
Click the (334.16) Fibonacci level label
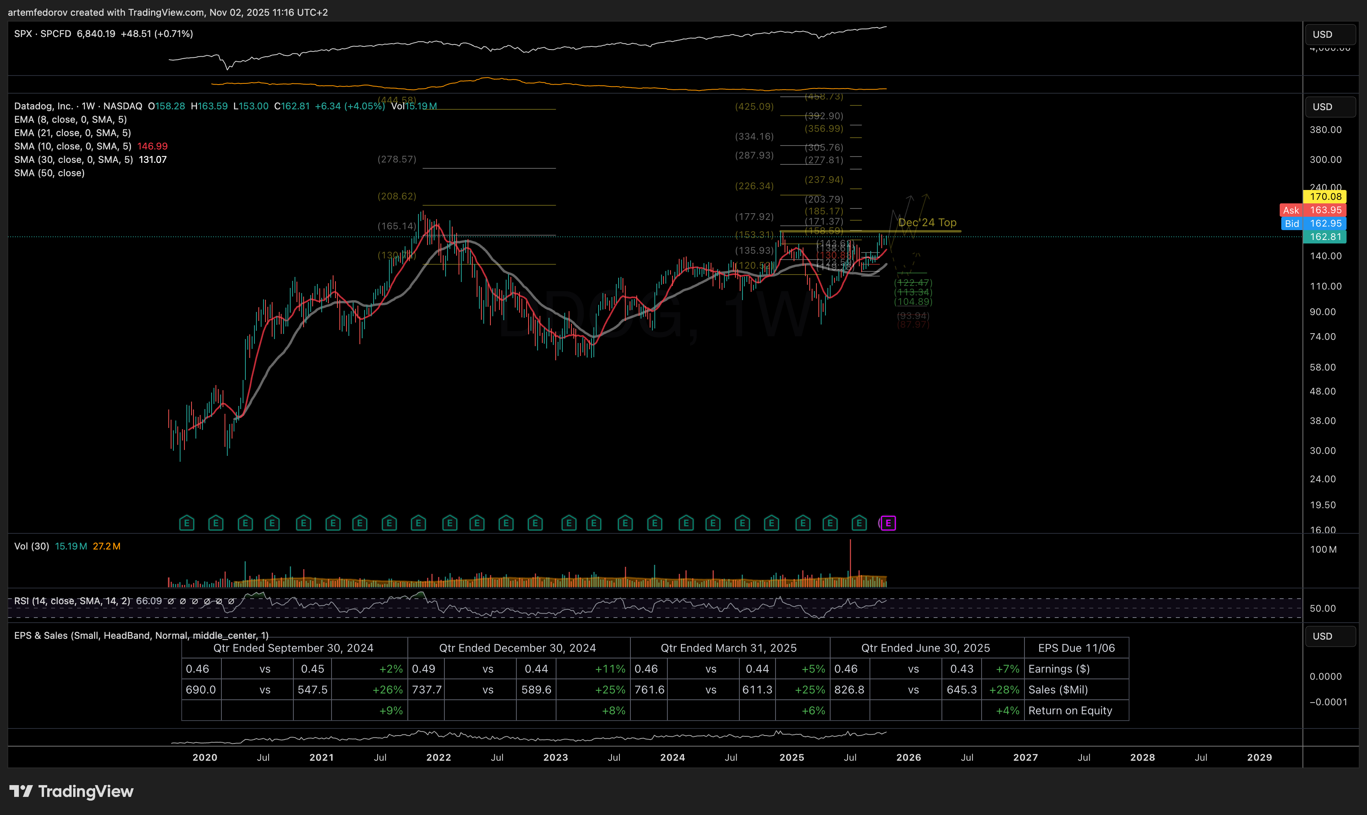coord(754,136)
